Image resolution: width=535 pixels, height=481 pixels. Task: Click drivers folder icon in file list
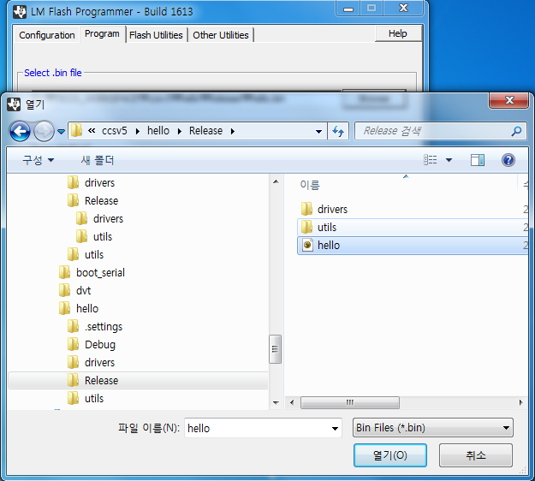306,209
